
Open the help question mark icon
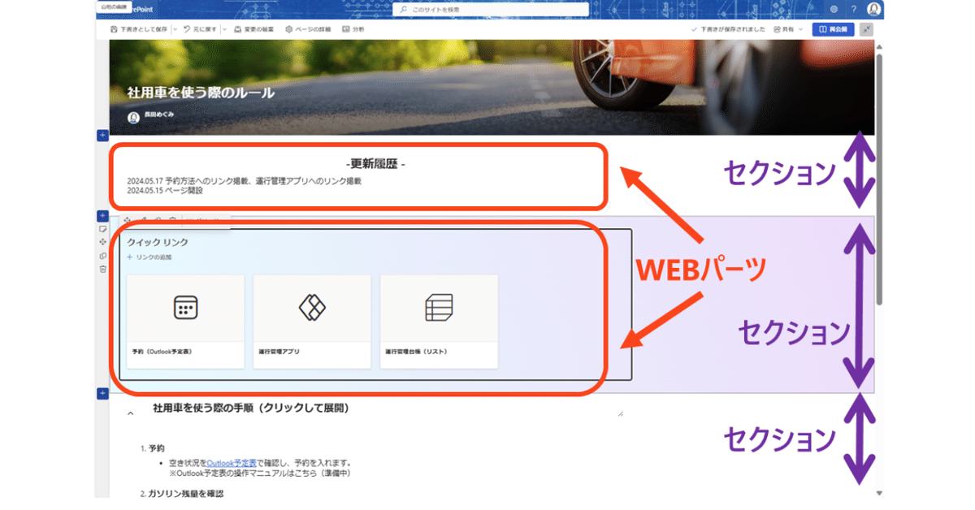point(854,9)
